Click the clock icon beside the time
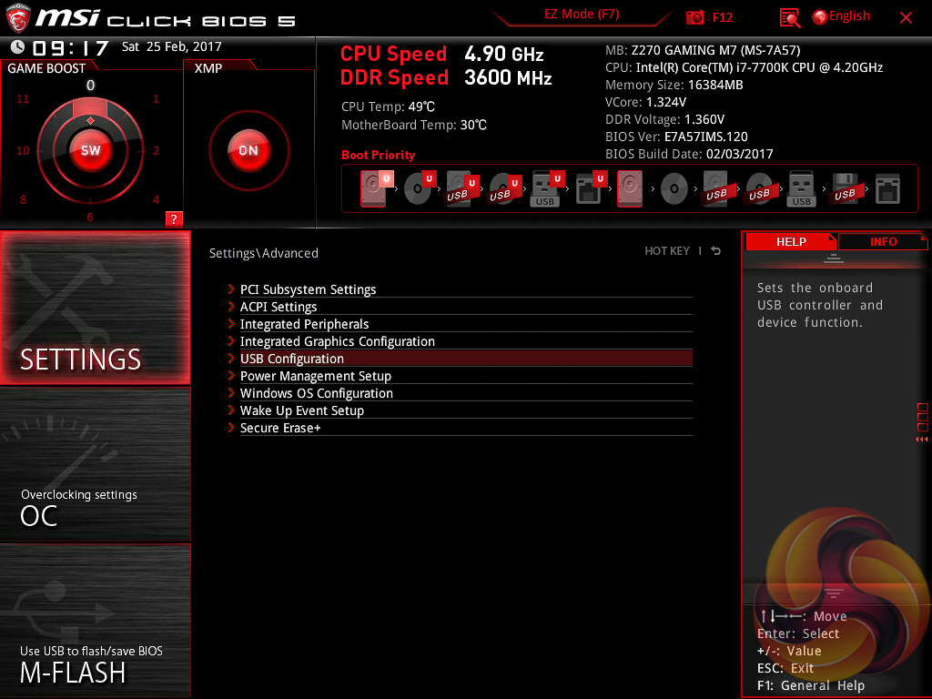 pyautogui.click(x=18, y=47)
